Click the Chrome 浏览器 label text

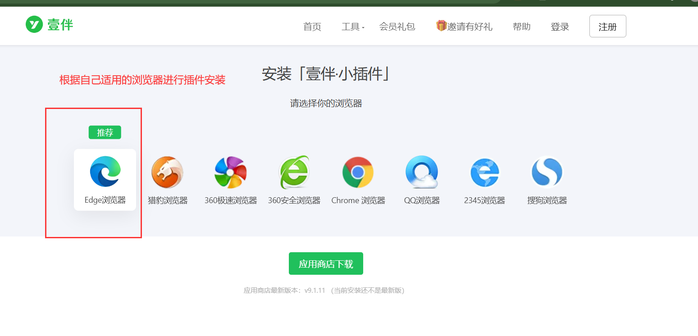pos(358,200)
